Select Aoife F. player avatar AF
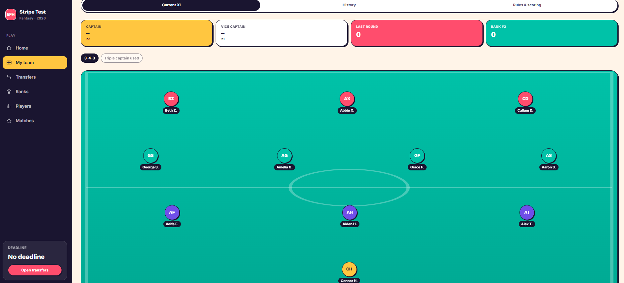624x283 pixels. point(172,212)
